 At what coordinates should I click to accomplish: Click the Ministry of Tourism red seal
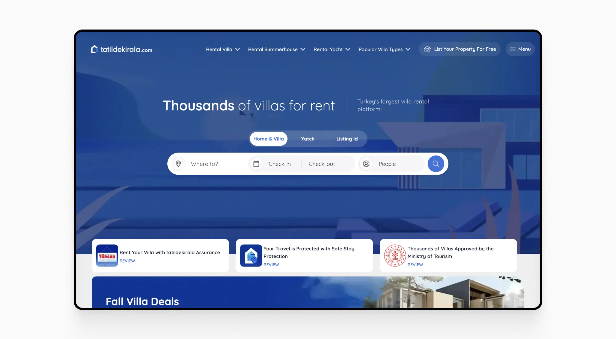(395, 256)
